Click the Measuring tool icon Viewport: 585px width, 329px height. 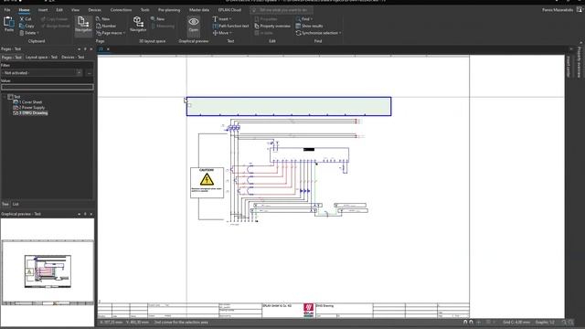[x=153, y=26]
